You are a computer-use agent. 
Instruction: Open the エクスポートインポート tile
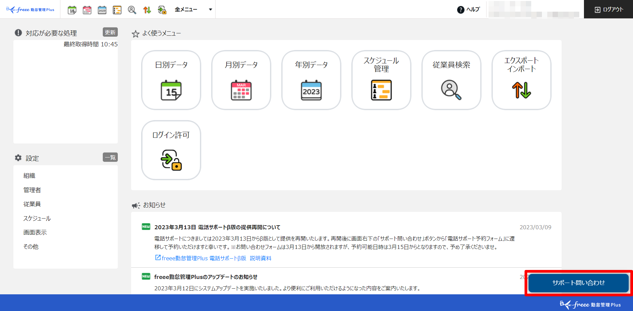point(521,80)
